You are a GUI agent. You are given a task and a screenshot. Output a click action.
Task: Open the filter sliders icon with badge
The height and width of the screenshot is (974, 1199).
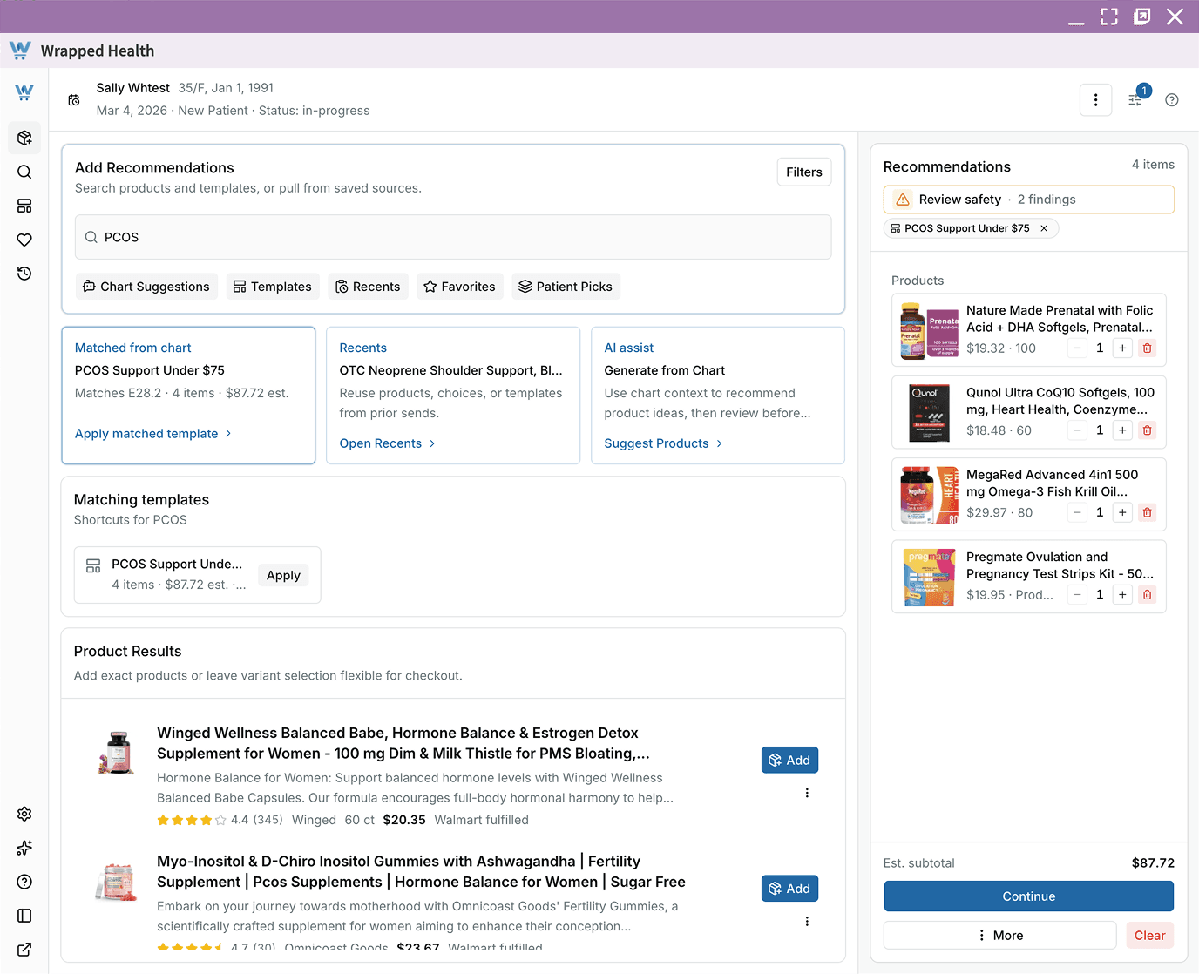coord(1135,100)
